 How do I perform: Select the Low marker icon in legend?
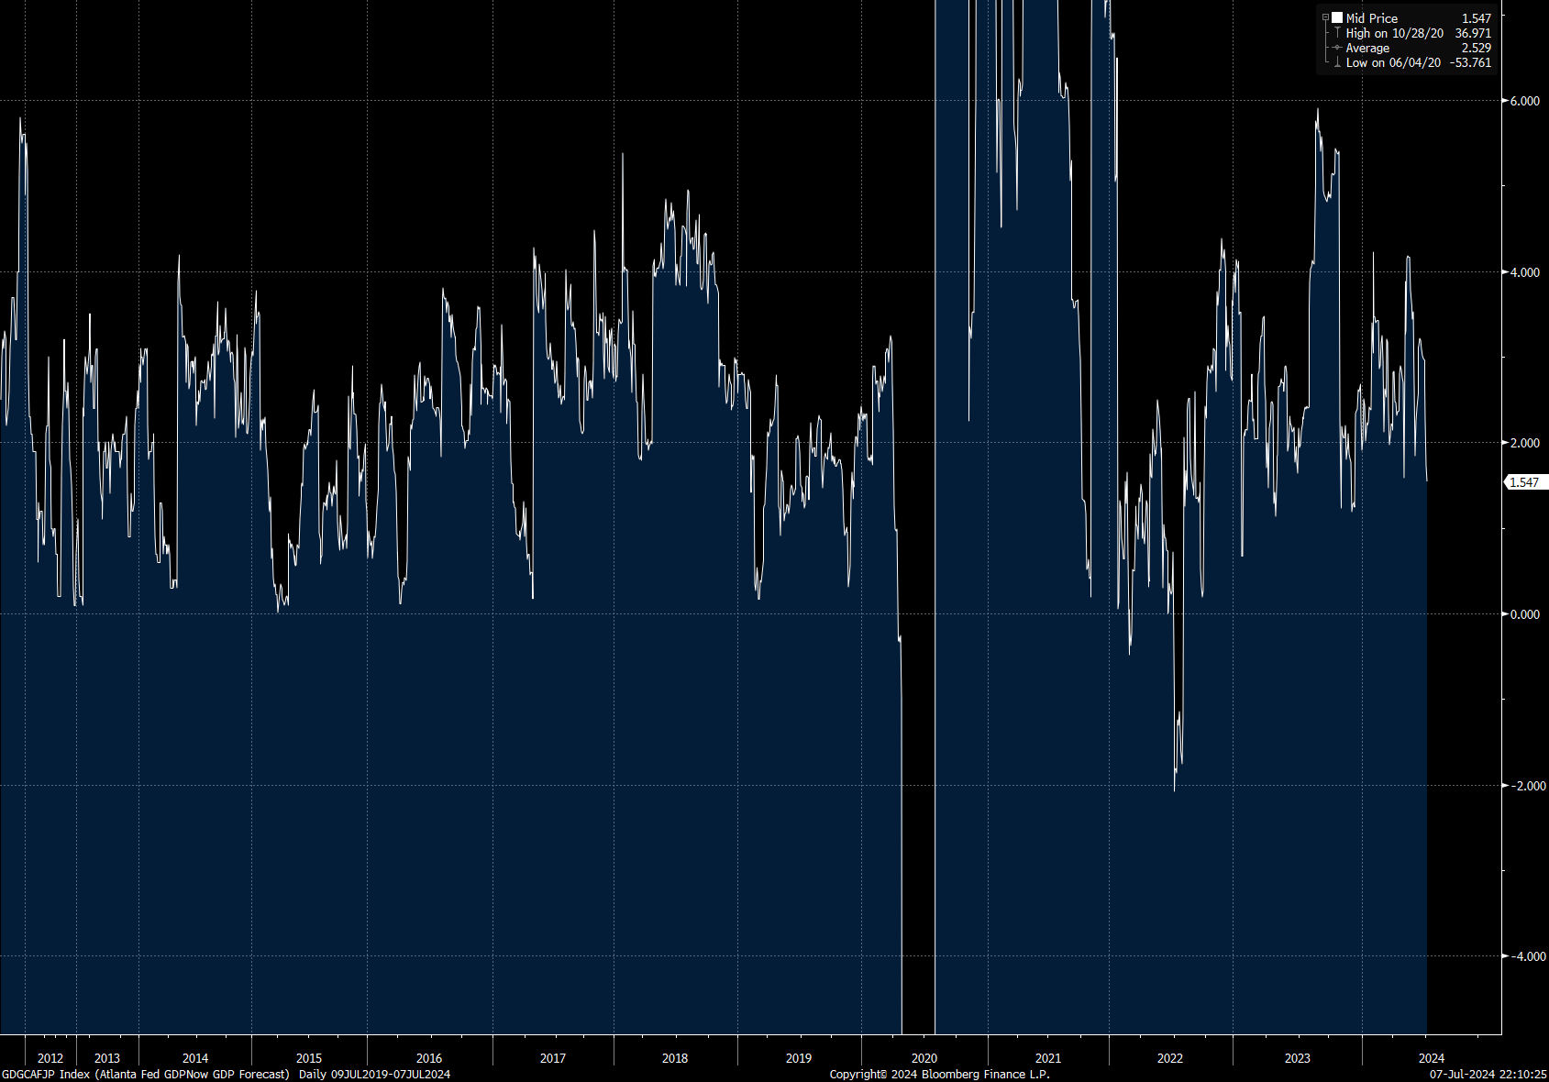(1337, 63)
